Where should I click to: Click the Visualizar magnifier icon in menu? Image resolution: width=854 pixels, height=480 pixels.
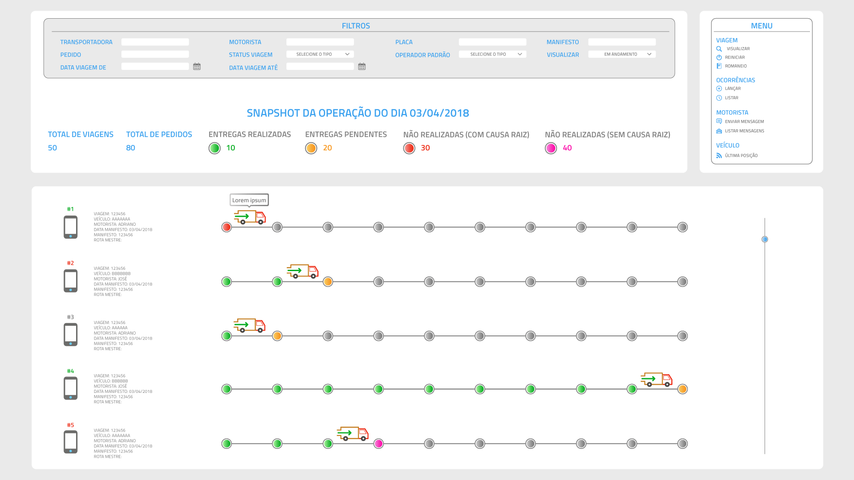[x=719, y=49]
